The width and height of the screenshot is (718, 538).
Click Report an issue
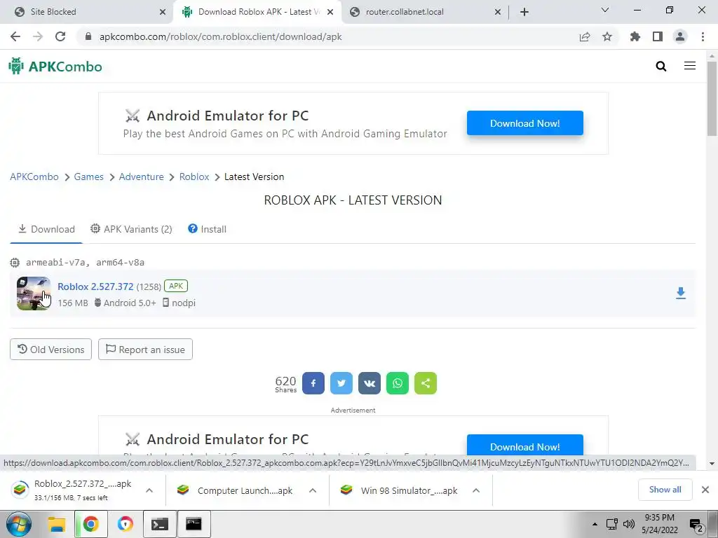[145, 350]
